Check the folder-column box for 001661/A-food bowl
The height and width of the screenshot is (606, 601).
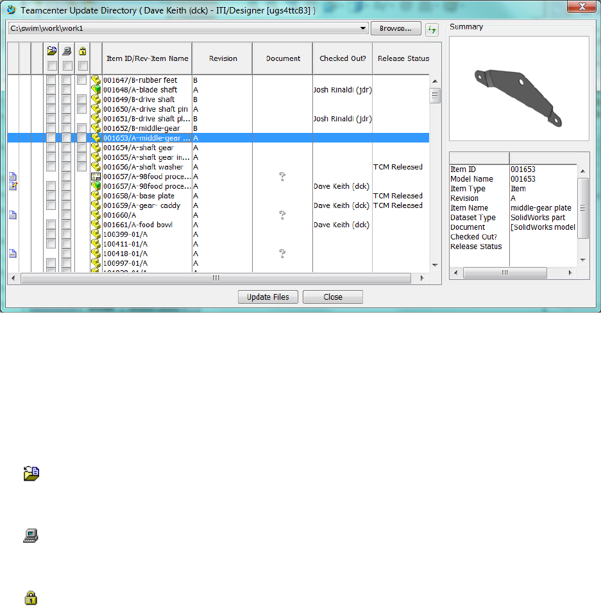[51, 225]
